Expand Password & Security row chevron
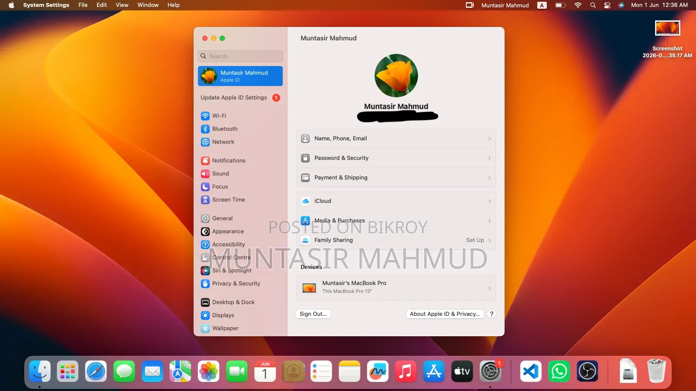This screenshot has height=391, width=696. [x=489, y=159]
